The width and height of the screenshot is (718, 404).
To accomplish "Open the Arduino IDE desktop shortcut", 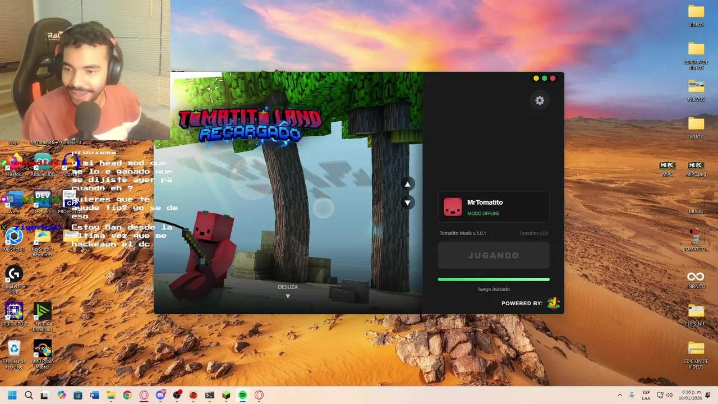I will [43, 166].
